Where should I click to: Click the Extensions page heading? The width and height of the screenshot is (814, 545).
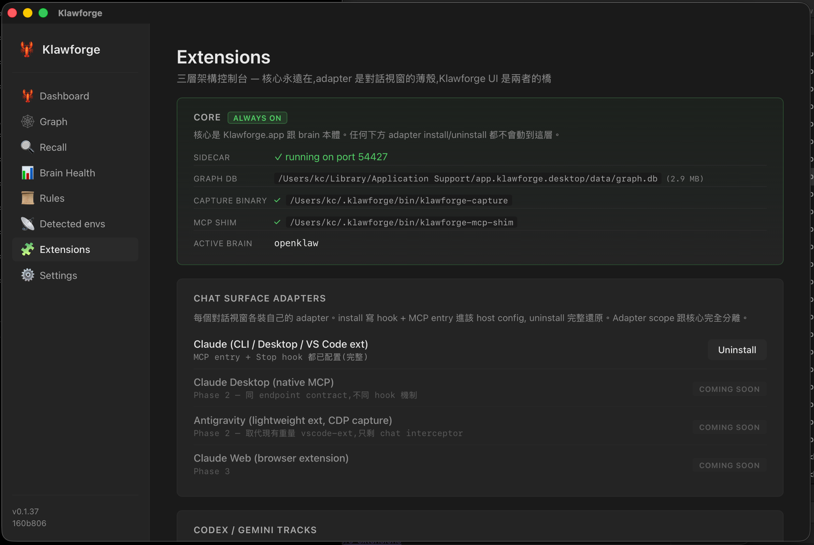pyautogui.click(x=223, y=57)
